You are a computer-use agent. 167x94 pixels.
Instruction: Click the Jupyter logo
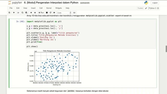15,3
